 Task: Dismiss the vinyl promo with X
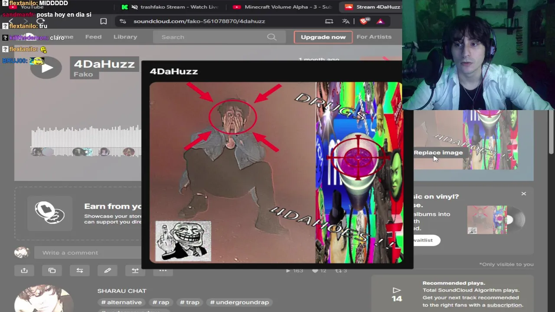(523, 194)
